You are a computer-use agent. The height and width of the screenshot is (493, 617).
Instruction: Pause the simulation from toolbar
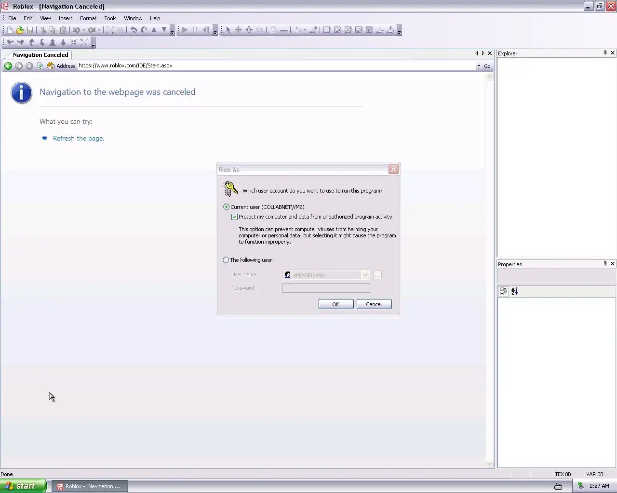coord(196,30)
